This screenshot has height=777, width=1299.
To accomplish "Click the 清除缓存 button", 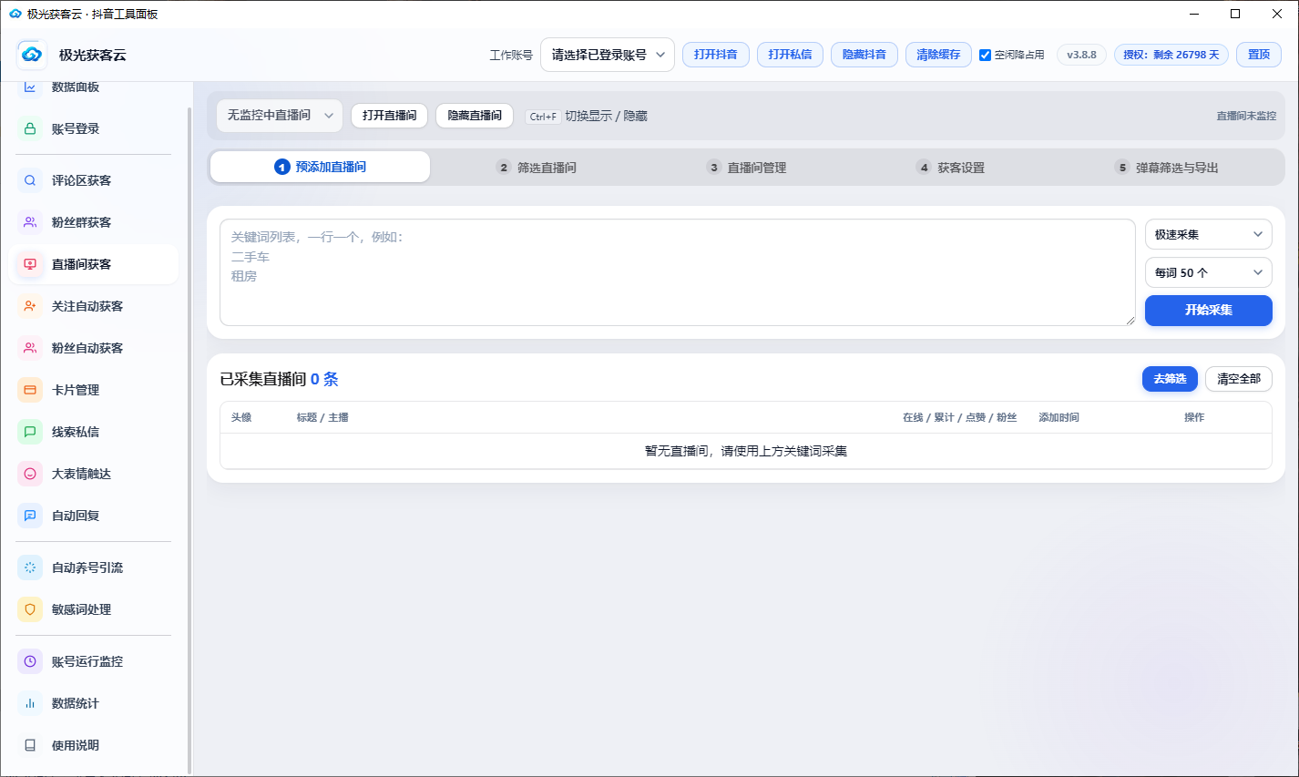I will point(938,55).
